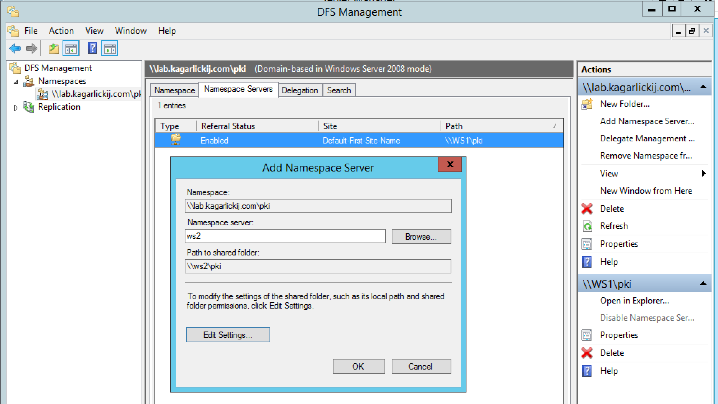Viewport: 718px width, 404px height.
Task: Expand the Replication tree node
Action: [16, 108]
